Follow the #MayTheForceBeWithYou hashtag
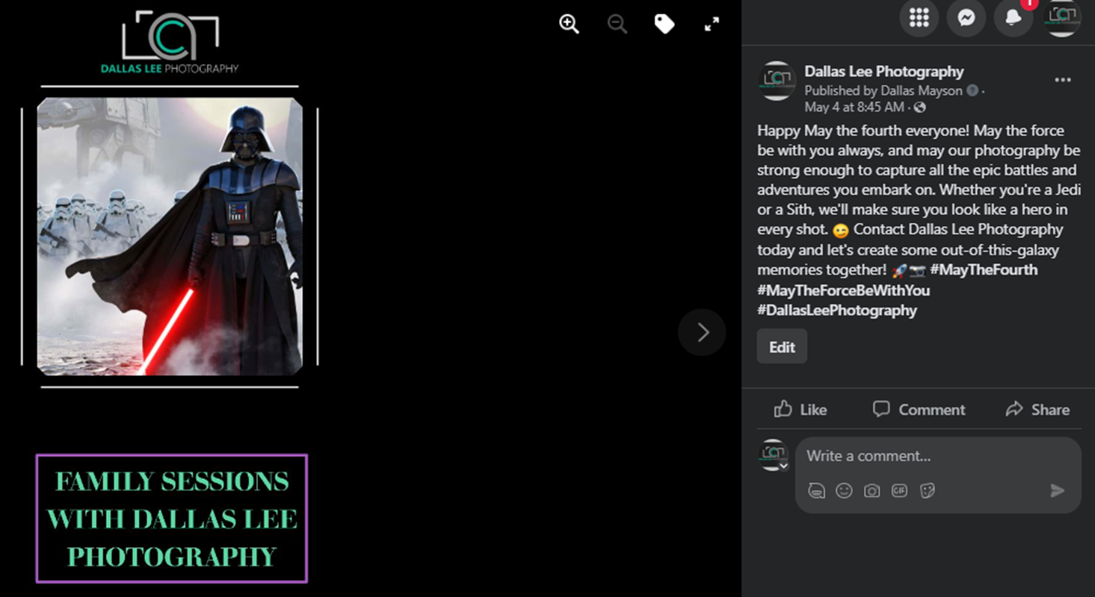Screen dimensions: 1095x597 point(844,290)
